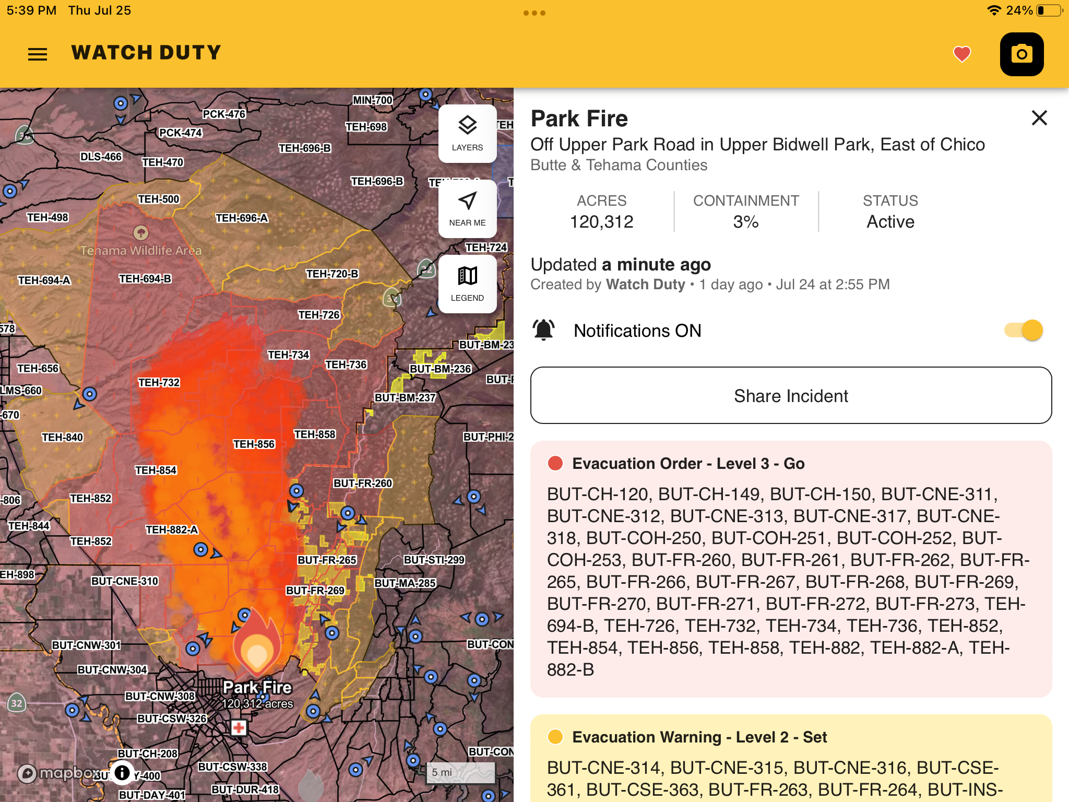Select the Containment 3% statistic
This screenshot has height=802, width=1069.
[x=746, y=211]
